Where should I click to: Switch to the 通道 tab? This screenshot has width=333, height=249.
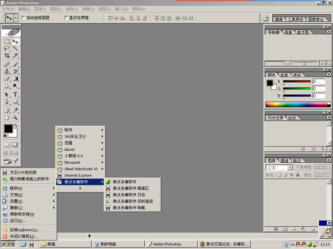[284, 160]
